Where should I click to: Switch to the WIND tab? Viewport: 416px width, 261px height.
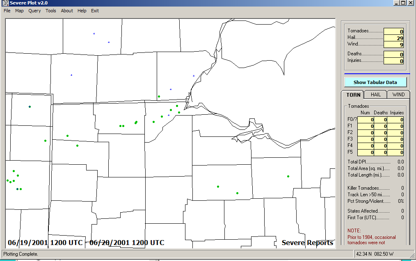(x=398, y=95)
